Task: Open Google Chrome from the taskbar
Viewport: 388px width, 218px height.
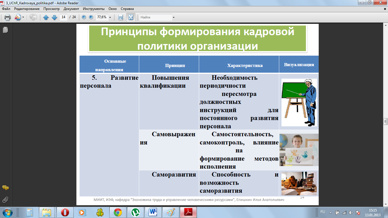Action: point(118,212)
